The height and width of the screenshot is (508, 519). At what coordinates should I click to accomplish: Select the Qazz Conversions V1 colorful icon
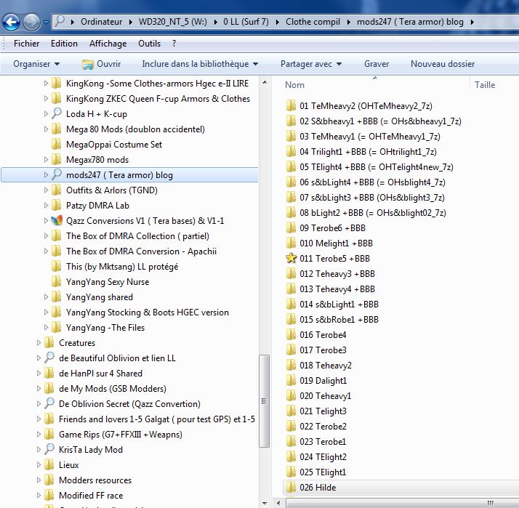pos(56,221)
